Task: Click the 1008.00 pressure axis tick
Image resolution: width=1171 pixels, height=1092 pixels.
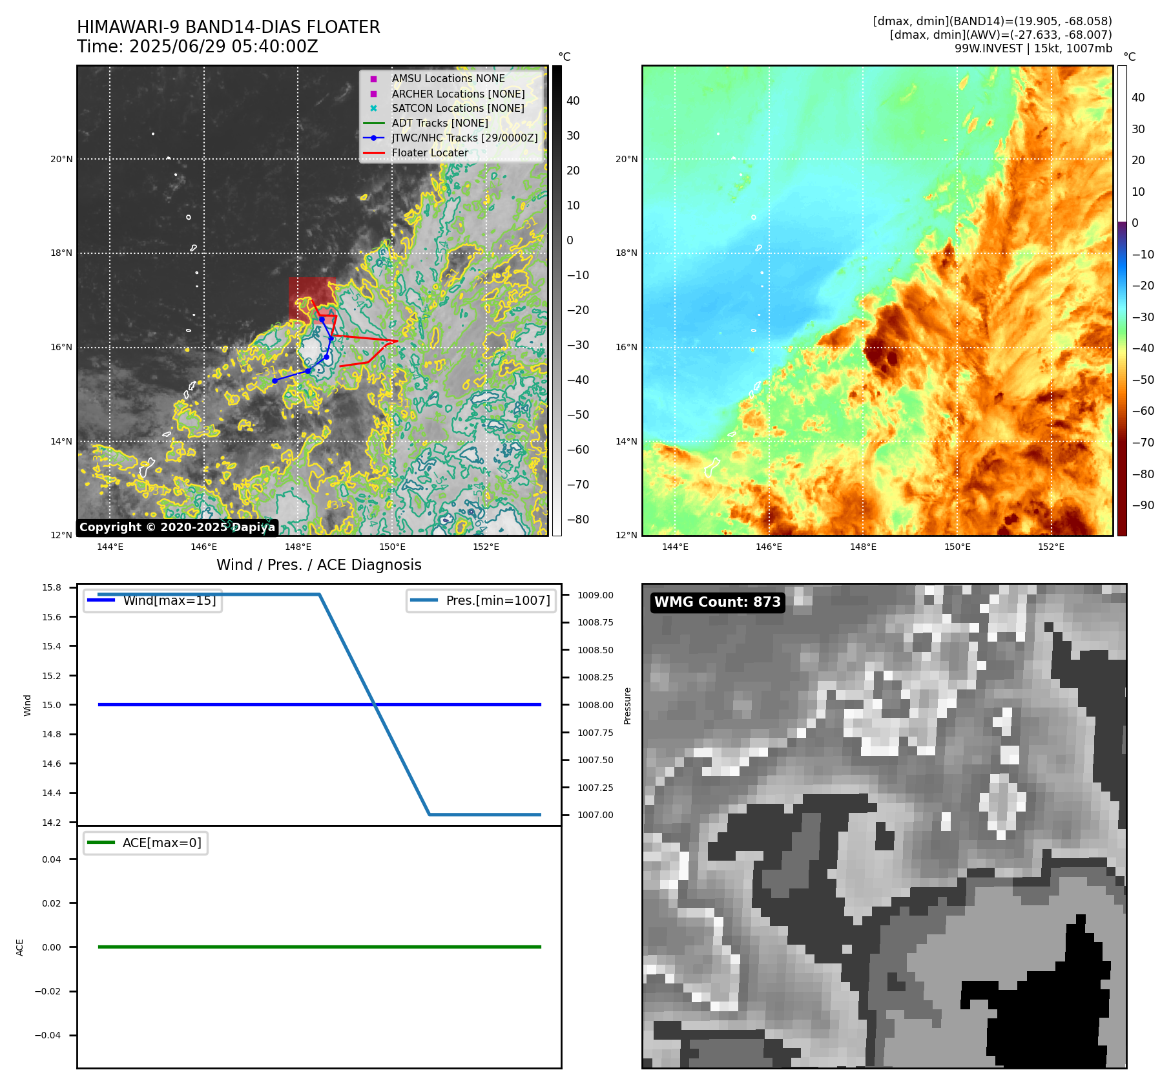Action: 596,705
